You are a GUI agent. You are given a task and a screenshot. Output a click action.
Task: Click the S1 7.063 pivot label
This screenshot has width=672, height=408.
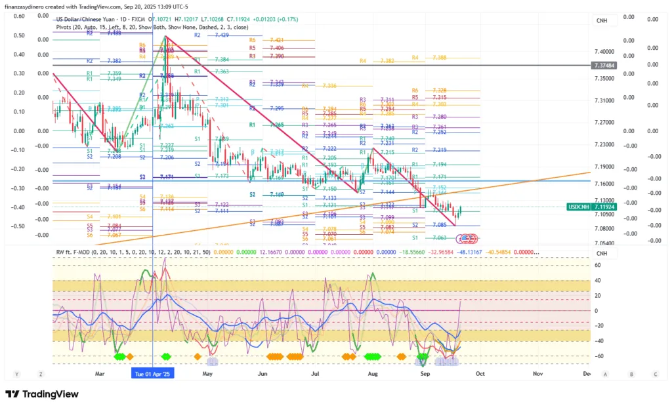pyautogui.click(x=429, y=238)
